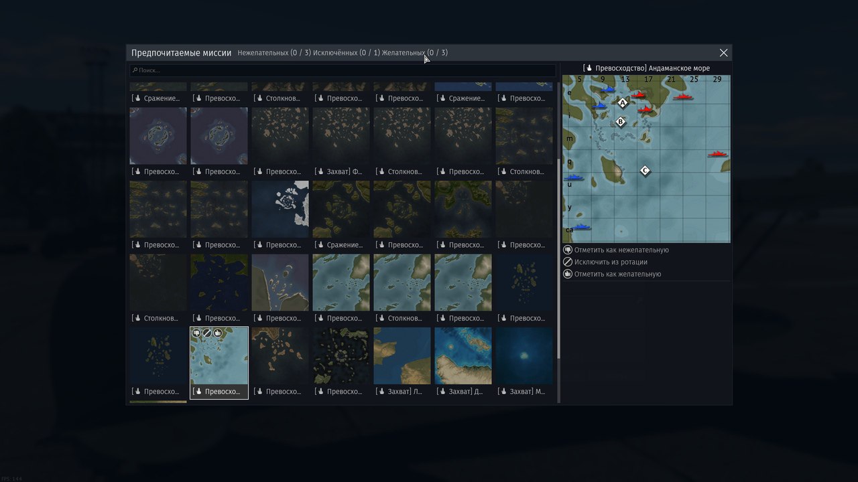Image resolution: width=858 pixels, height=482 pixels.
Task: Click the blue ship marker in map row 'ca'
Action: point(580,228)
